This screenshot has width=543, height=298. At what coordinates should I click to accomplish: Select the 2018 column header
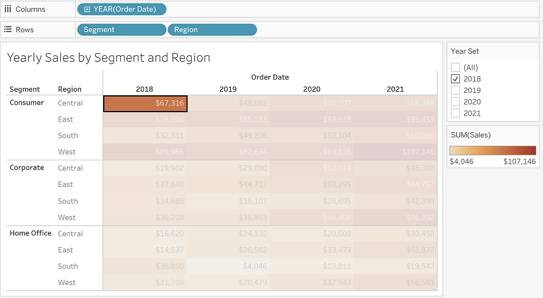[145, 89]
